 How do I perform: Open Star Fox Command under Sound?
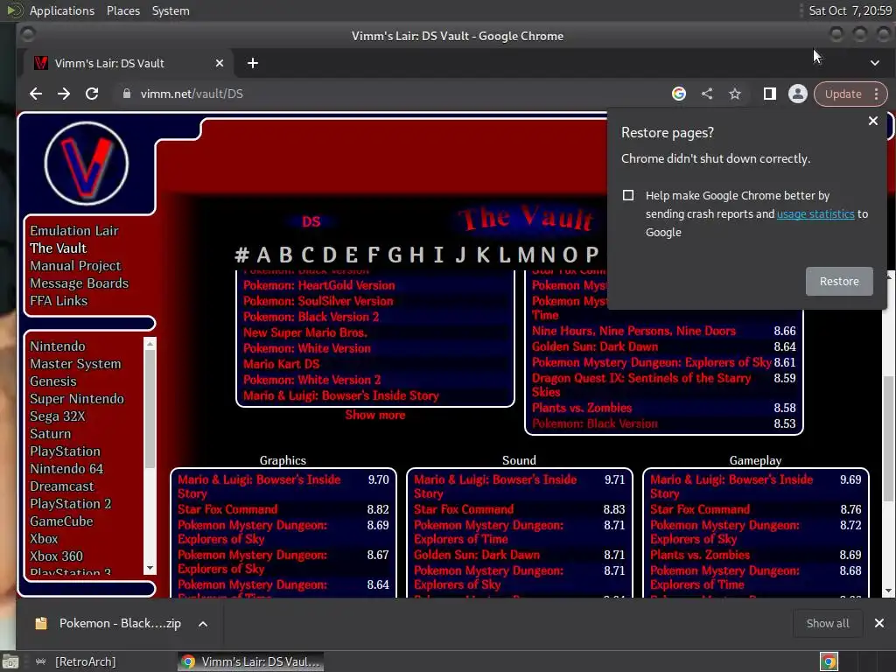(x=464, y=509)
